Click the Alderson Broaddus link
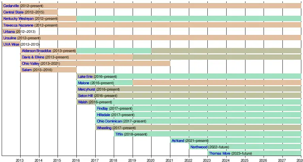303x162 pixels. coord(37,51)
